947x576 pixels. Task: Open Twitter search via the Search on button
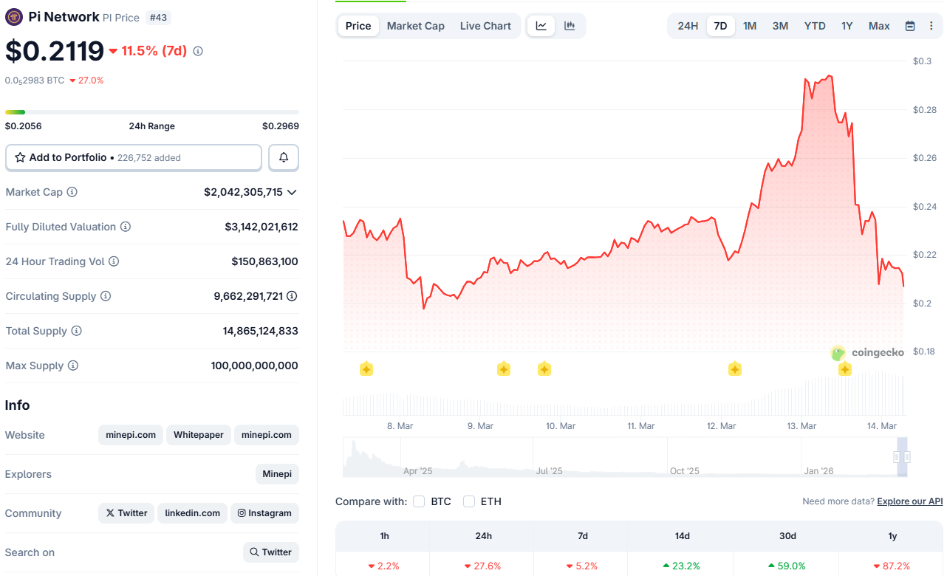270,552
